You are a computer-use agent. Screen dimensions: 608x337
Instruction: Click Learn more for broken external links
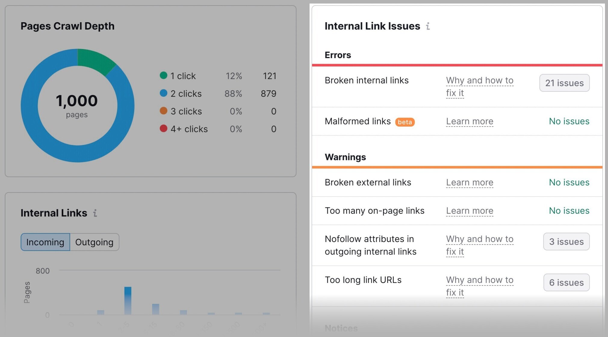tap(469, 182)
